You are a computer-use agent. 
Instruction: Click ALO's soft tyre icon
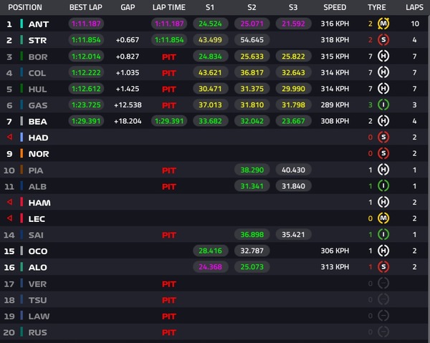pos(383,267)
